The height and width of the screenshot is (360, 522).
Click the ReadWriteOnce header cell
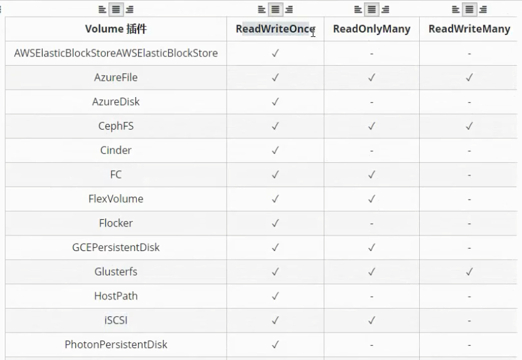coord(275,29)
